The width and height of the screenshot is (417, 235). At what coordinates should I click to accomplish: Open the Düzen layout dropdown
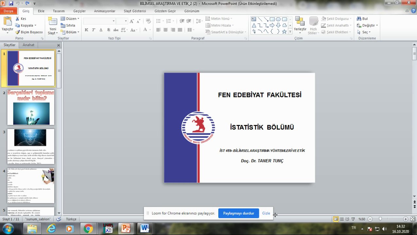click(x=70, y=19)
